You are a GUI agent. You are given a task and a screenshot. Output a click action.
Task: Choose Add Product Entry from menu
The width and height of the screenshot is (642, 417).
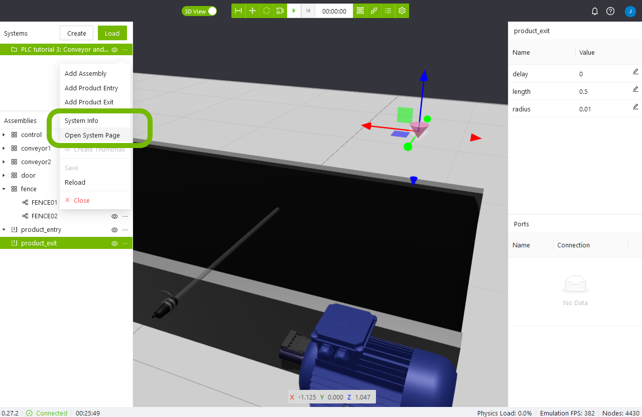click(x=91, y=88)
